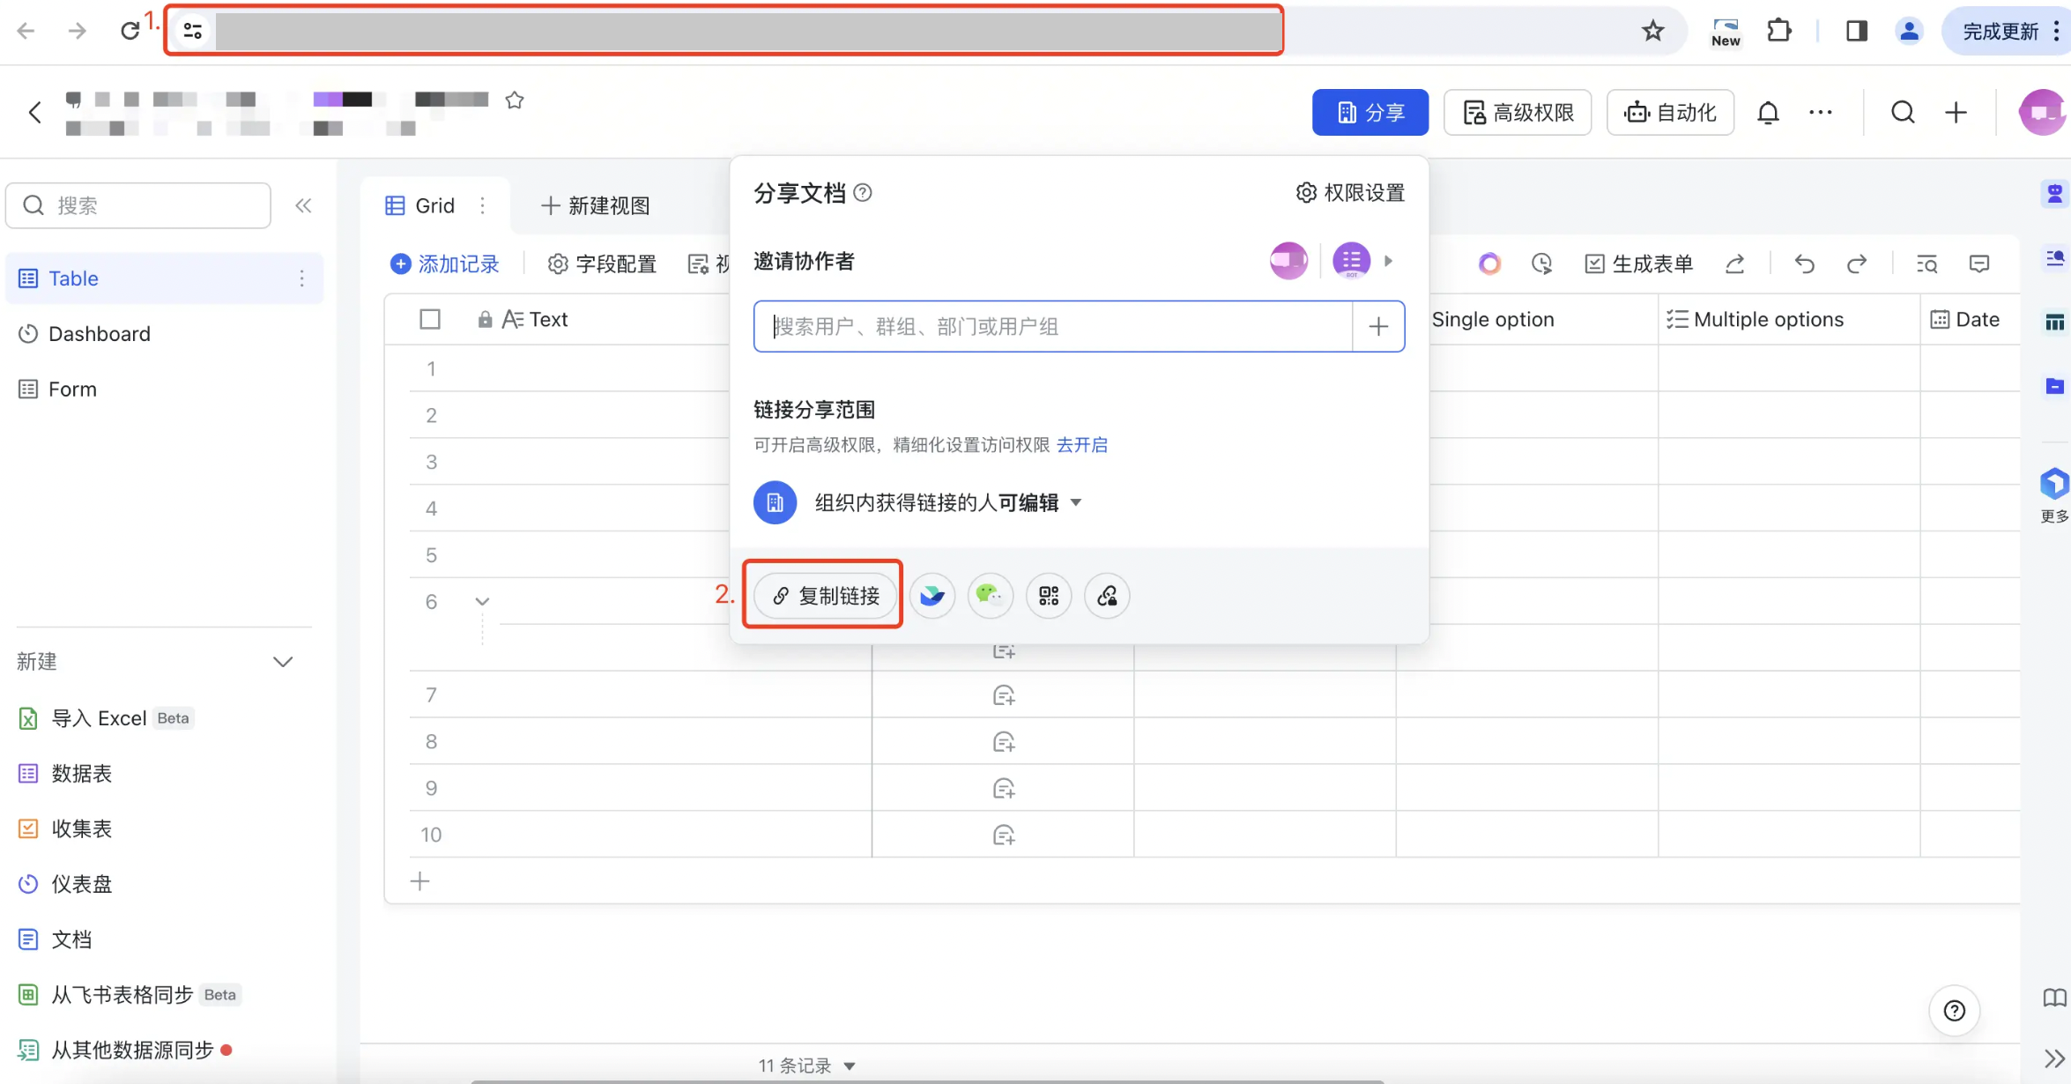
Task: Toggle the select-all checkbox in header row
Action: click(430, 319)
